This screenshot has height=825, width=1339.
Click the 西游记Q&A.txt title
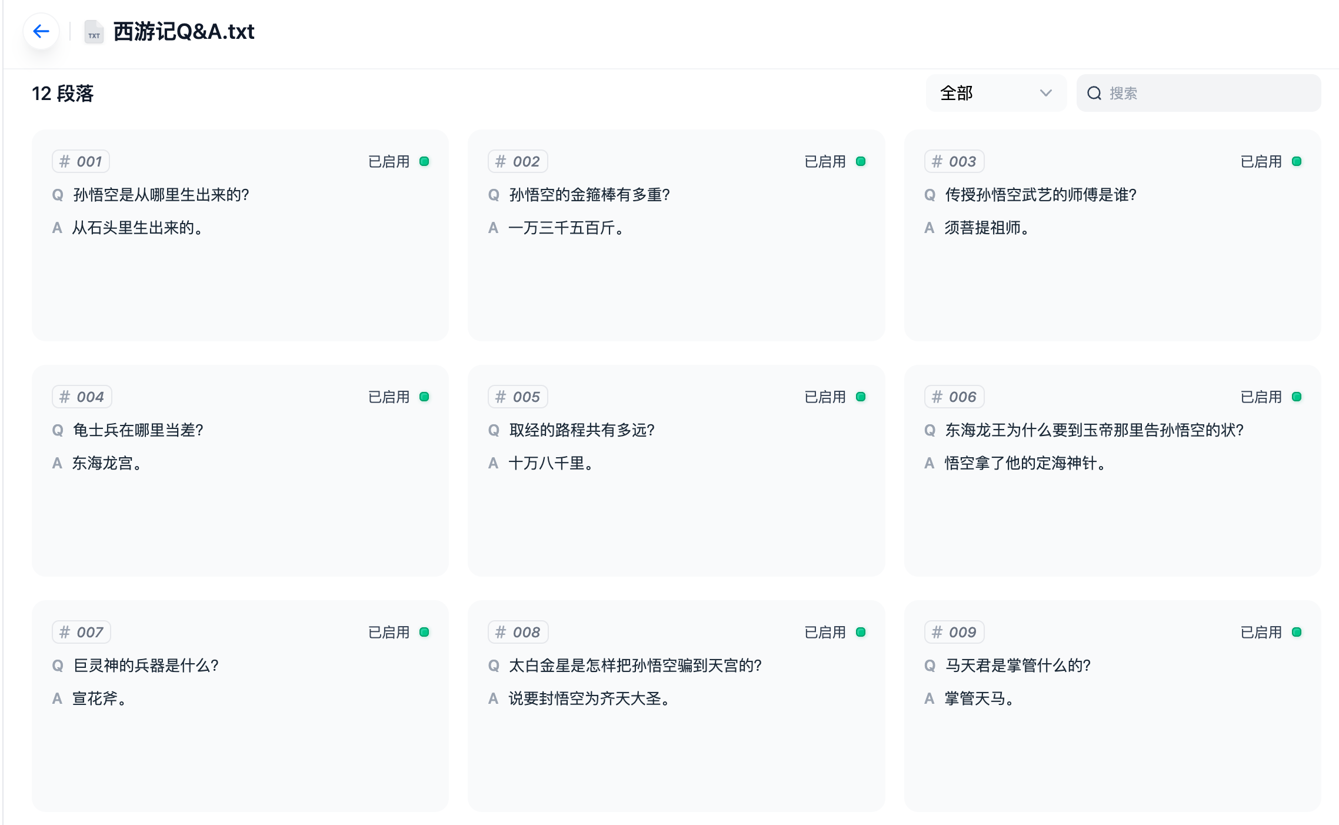coord(183,32)
